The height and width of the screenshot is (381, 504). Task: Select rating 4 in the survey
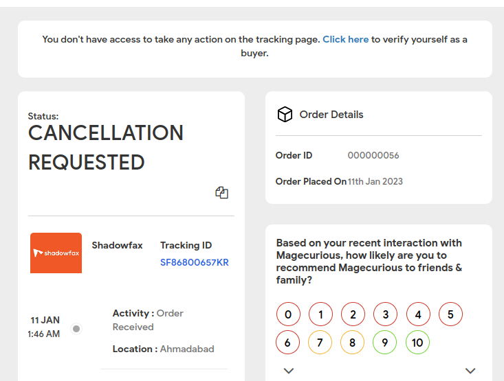[x=418, y=315]
